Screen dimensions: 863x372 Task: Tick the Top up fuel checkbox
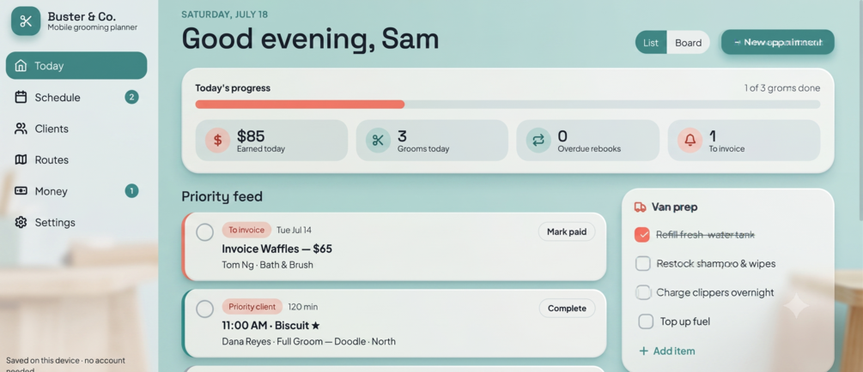[646, 321]
